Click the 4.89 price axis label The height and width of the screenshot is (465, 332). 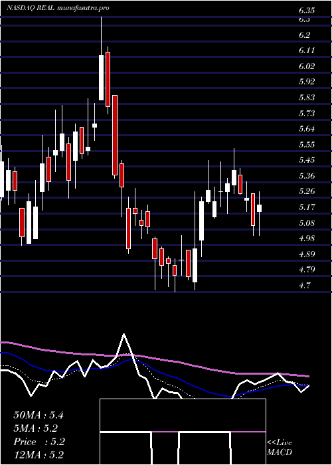307,254
